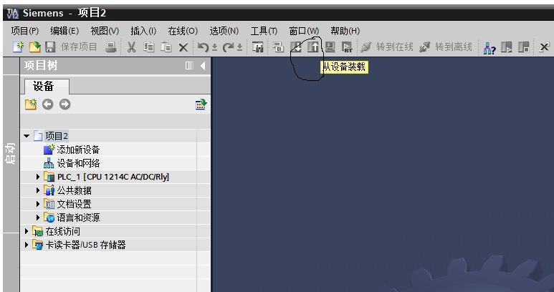This screenshot has width=554, height=292.
Task: Click the vertical 启动 side tab
Action: [x=11, y=154]
